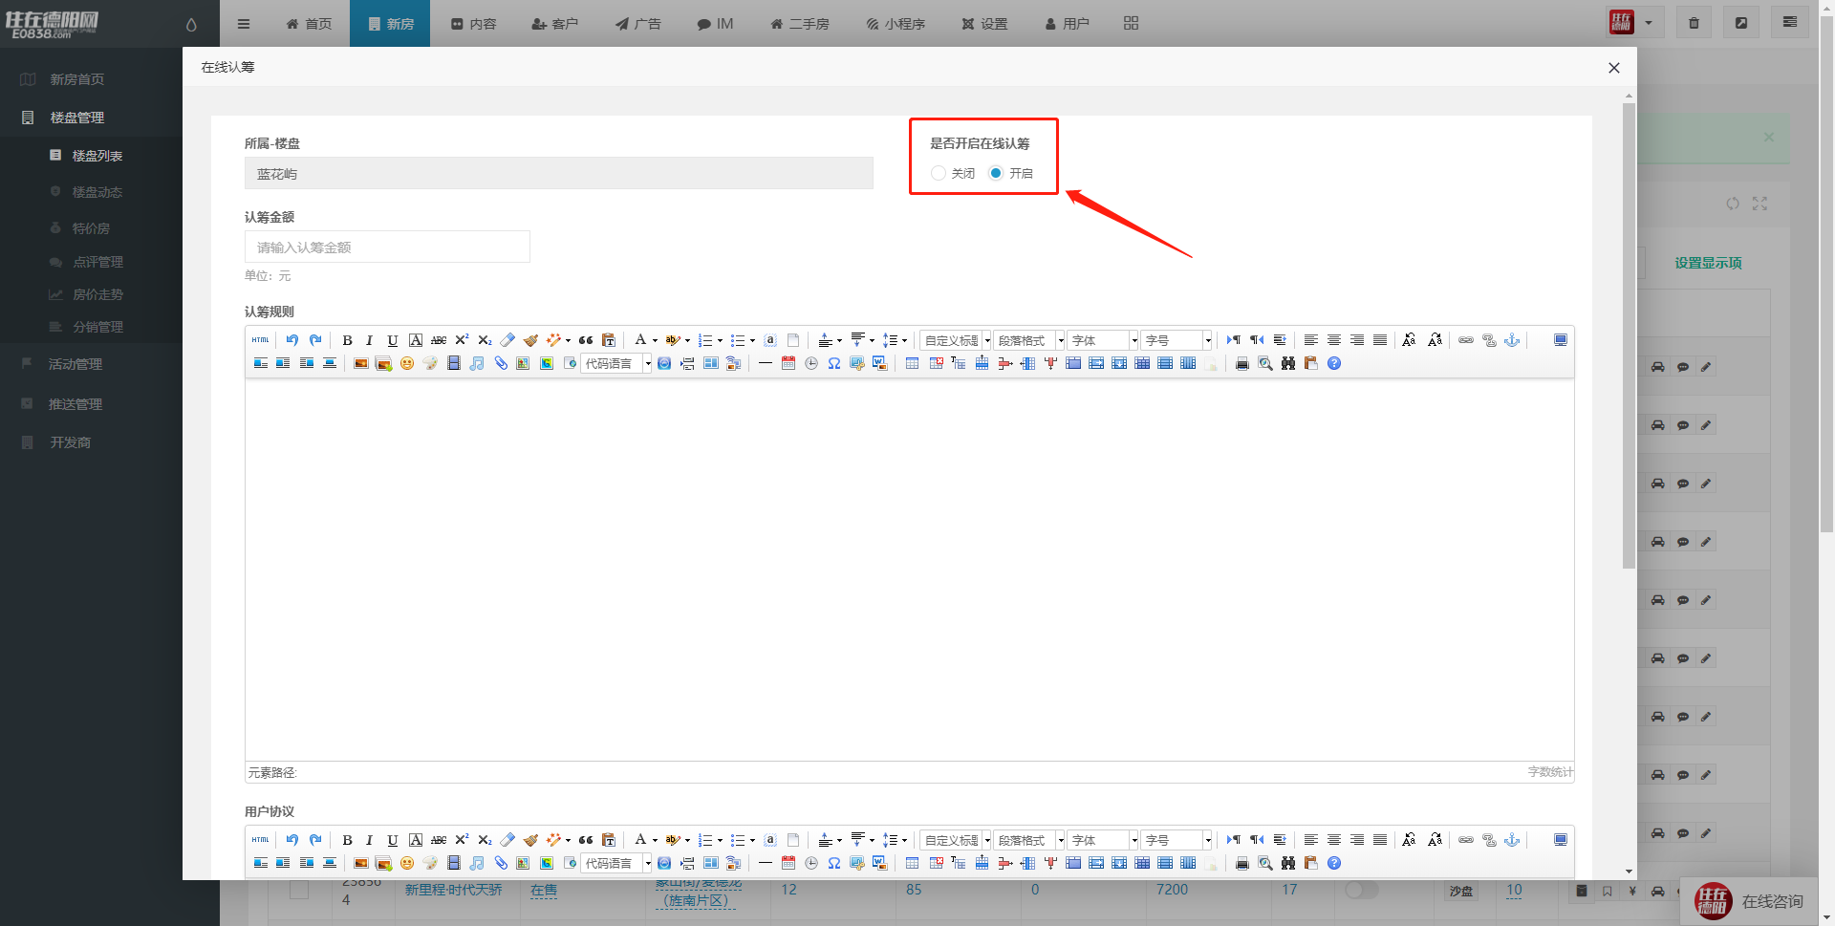Open search-replace binoculars in 认筹规则 editor
This screenshot has height=926, width=1835.
click(1288, 363)
